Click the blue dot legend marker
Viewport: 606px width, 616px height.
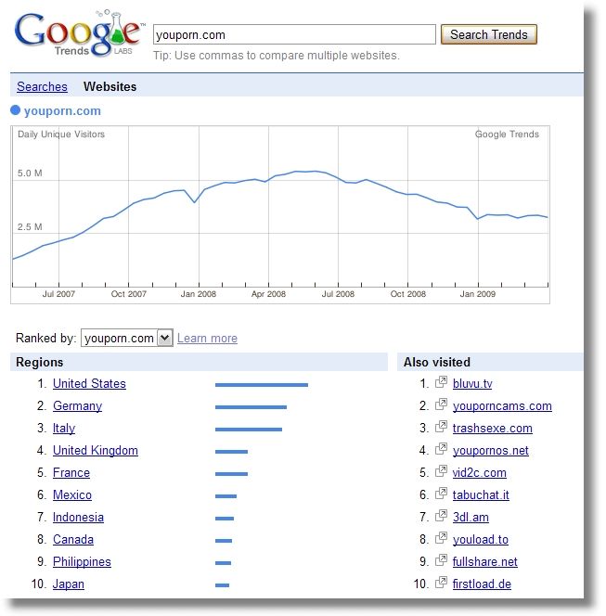point(16,110)
